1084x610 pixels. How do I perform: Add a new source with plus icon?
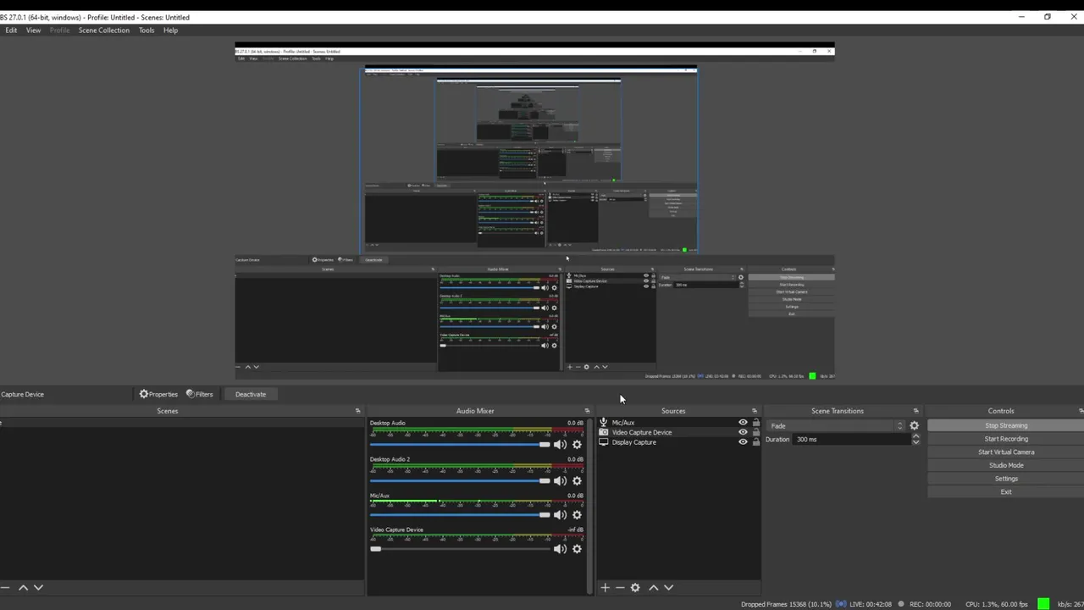605,587
